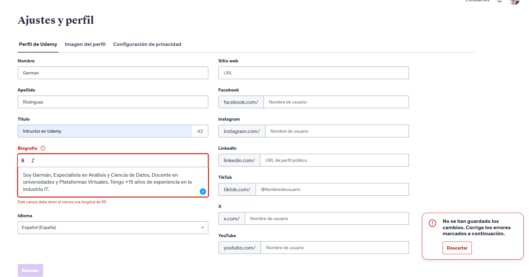Focus the X username field

pyautogui.click(x=327, y=218)
